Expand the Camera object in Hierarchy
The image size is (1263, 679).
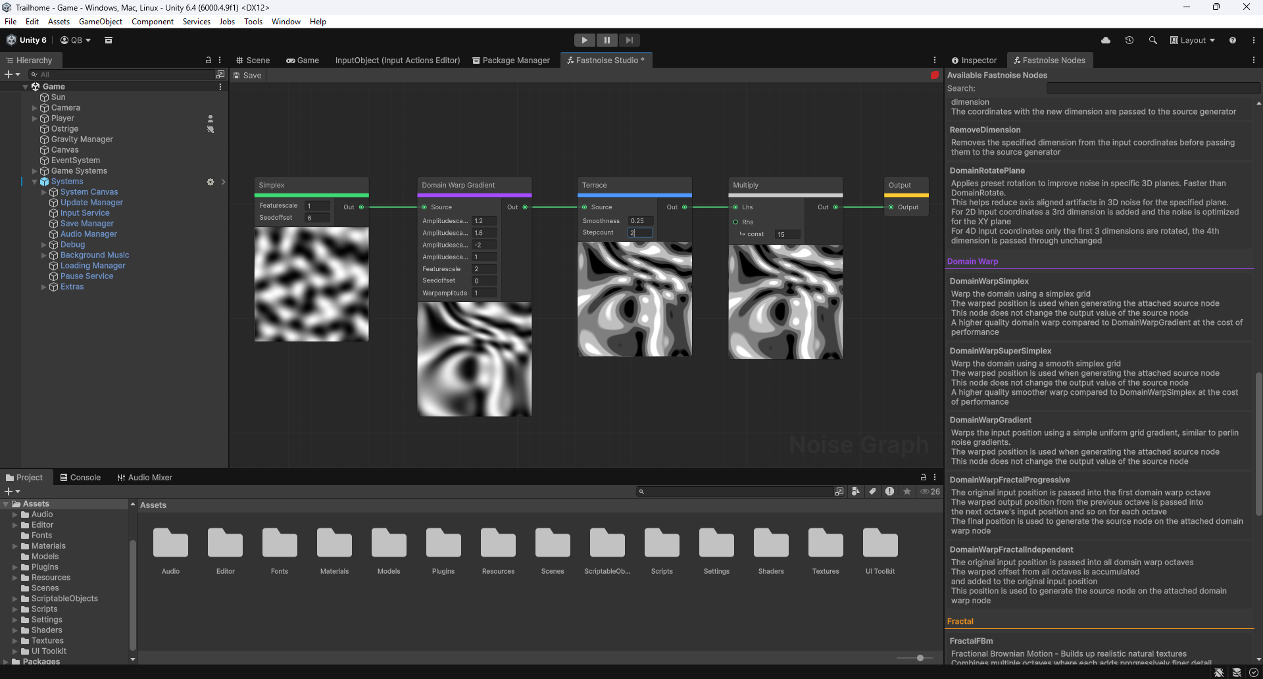tap(35, 108)
